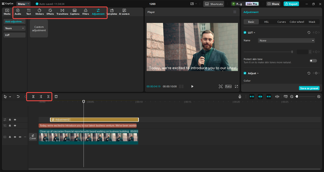Toggle main track magnet
324x172 pixels.
[x=252, y=97]
